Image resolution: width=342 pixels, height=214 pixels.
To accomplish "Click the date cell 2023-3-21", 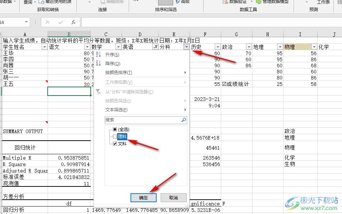I will (205, 99).
